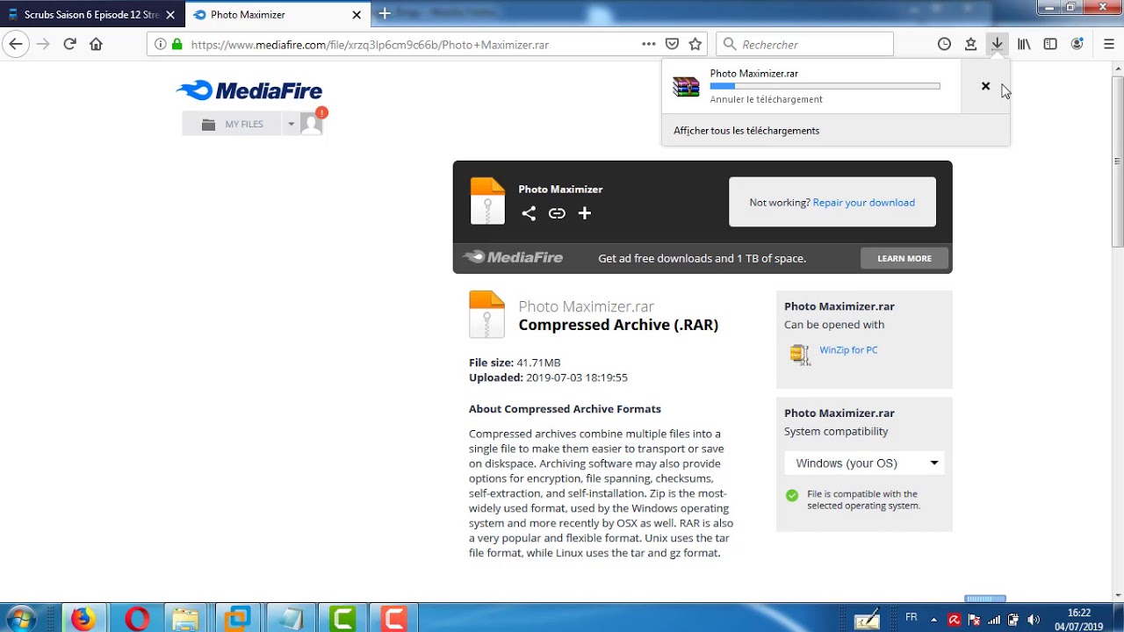Go back to the previous page
Viewport: 1124px width, 632px height.
[16, 44]
